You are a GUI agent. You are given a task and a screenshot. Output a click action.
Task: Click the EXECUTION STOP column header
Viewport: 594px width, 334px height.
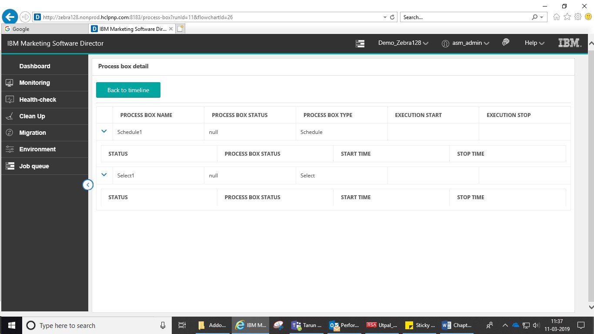click(x=509, y=115)
